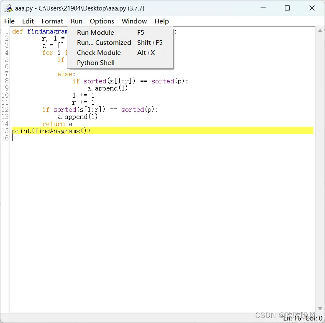Click the 'a = []' assignment on line 3

(x=53, y=46)
